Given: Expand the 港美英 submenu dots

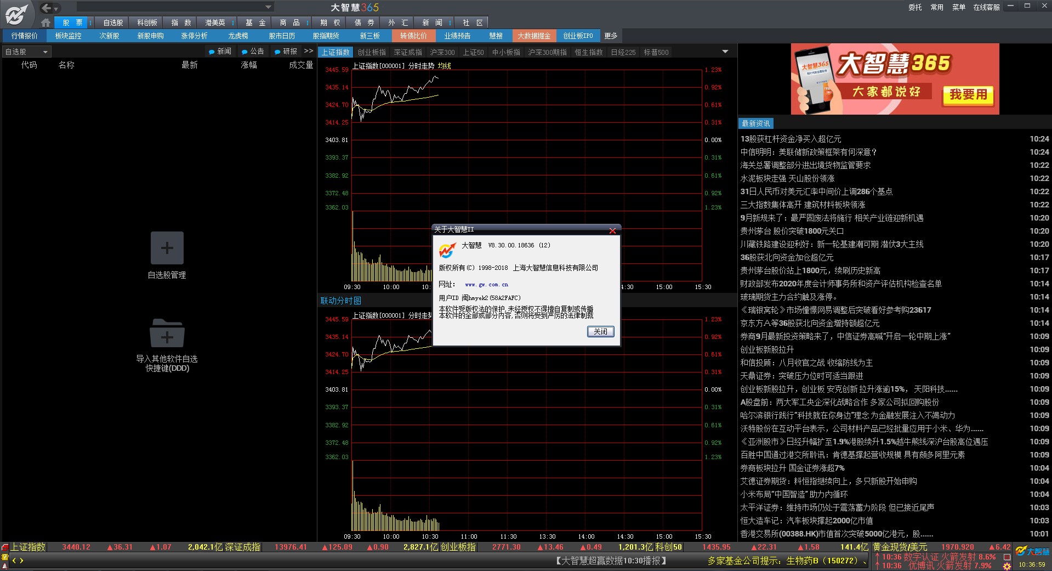Looking at the screenshot, I should click(233, 22).
